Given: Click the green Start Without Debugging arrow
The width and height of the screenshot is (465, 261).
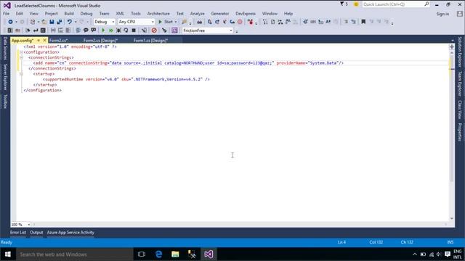Looking at the screenshot, I should (103, 30).
